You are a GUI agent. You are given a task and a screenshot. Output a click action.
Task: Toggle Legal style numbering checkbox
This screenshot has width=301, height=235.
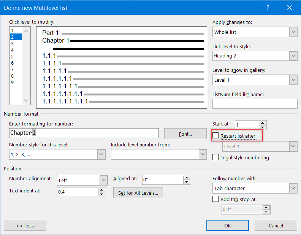(x=215, y=157)
